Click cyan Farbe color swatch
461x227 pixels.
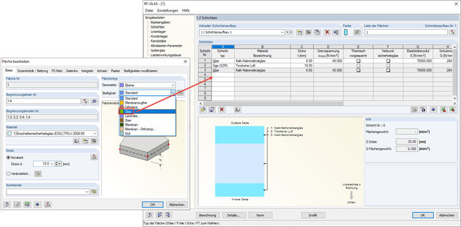point(346,32)
